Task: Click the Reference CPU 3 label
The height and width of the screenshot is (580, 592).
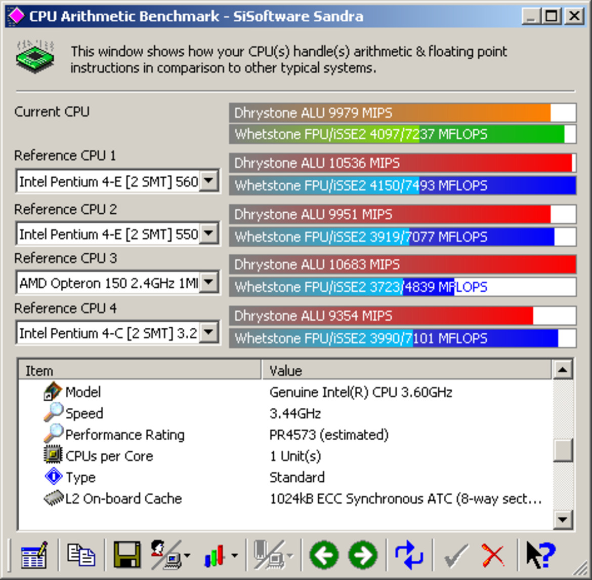Action: (x=65, y=258)
